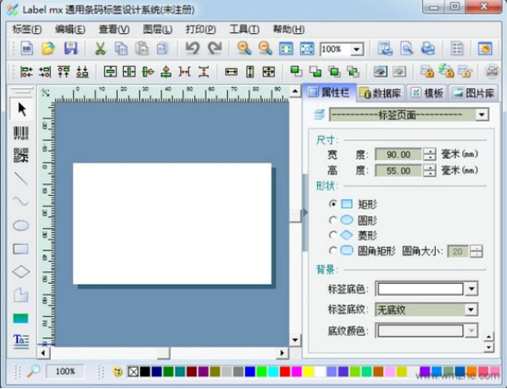Open 标签底色 color dropdown

click(x=471, y=289)
